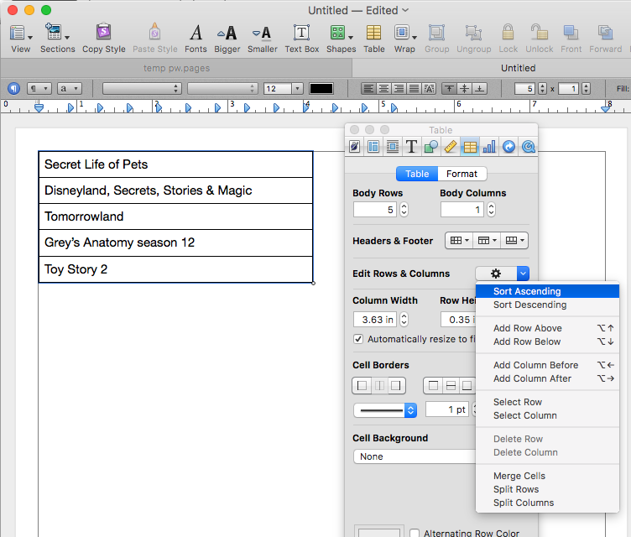Justify text in format bar
This screenshot has height=537, width=631.
pyautogui.click(x=414, y=88)
